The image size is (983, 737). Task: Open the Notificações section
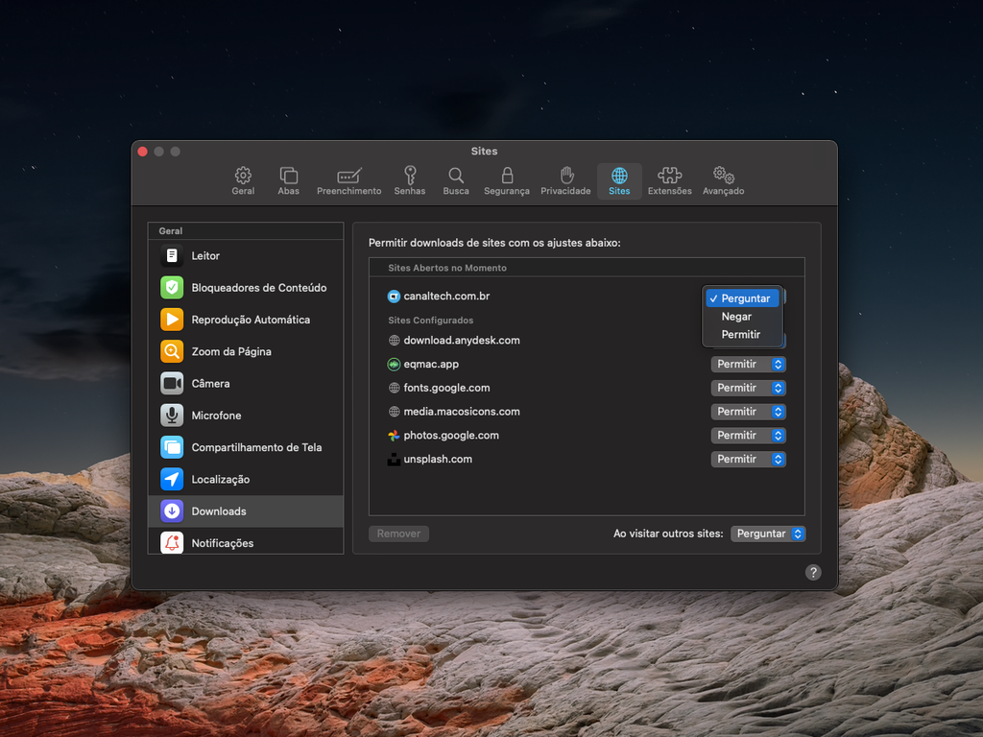[x=245, y=541]
